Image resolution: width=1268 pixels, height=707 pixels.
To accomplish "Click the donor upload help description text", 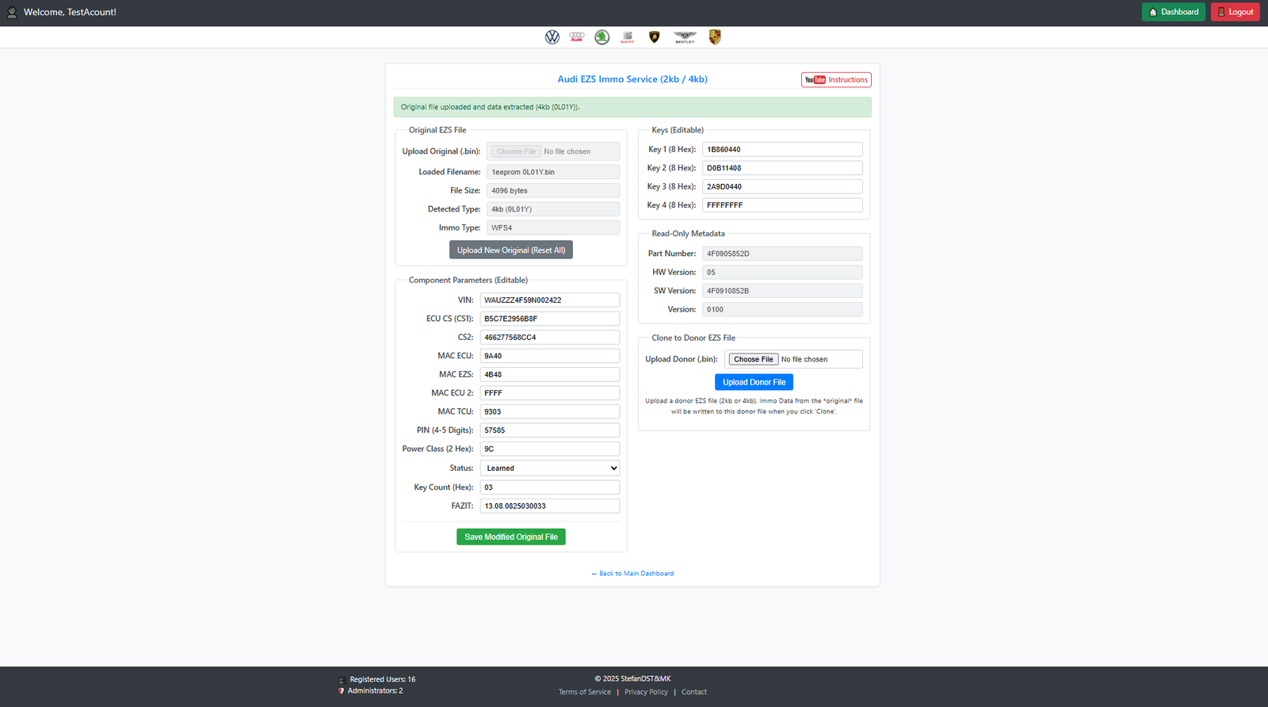I will coord(754,406).
